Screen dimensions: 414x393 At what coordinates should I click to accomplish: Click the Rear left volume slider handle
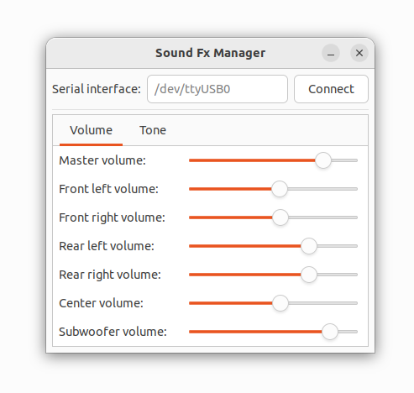pyautogui.click(x=309, y=246)
